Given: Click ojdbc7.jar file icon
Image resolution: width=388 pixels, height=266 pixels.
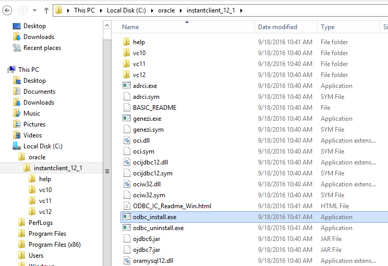Looking at the screenshot, I should [127, 249].
